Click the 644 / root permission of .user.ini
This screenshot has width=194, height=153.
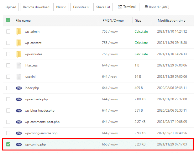pos(109,76)
